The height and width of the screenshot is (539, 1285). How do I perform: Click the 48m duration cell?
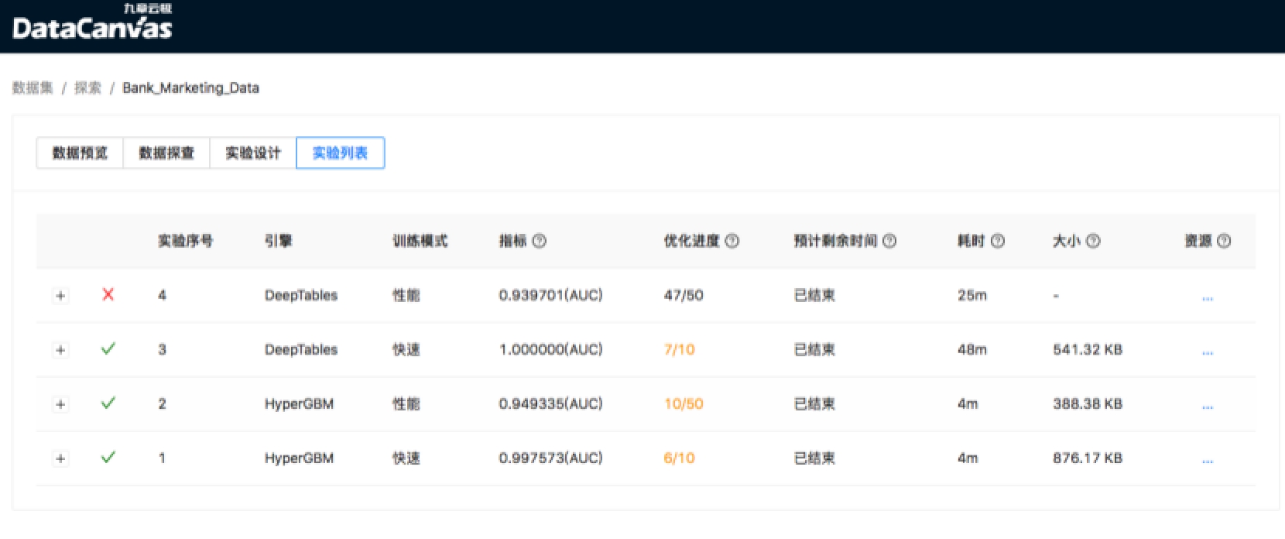[x=972, y=349]
